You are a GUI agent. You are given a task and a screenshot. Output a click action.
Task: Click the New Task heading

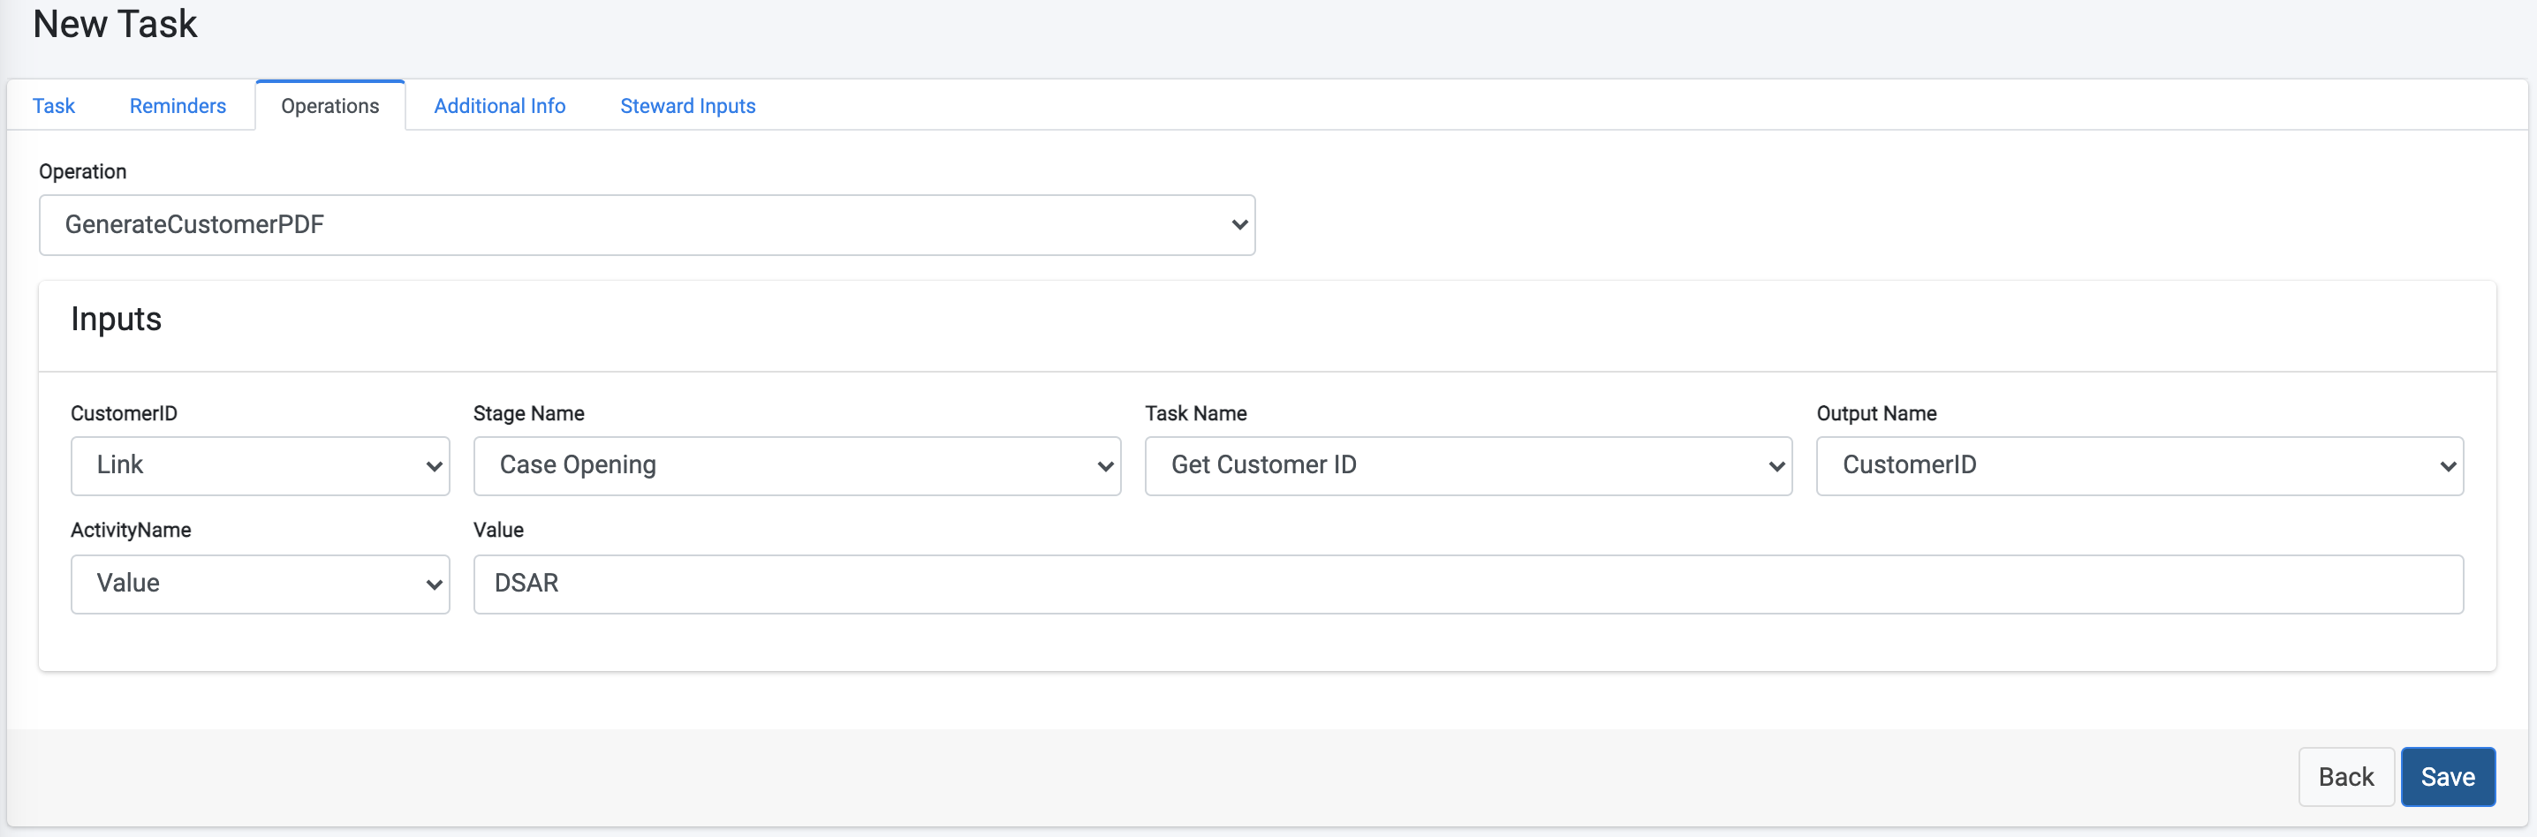point(114,24)
